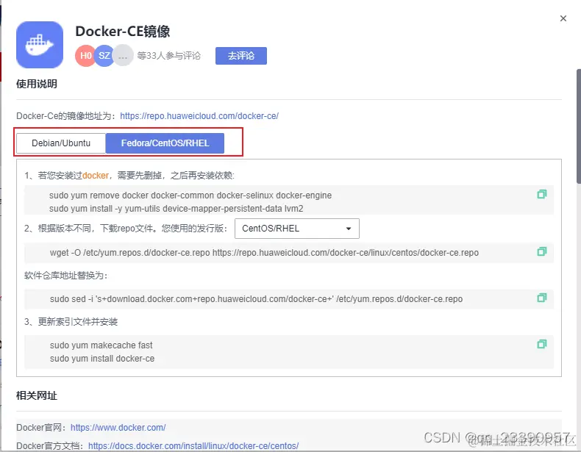Screen dimensions: 581x452
Task: Click the 去评论 comment button
Action: click(x=241, y=56)
